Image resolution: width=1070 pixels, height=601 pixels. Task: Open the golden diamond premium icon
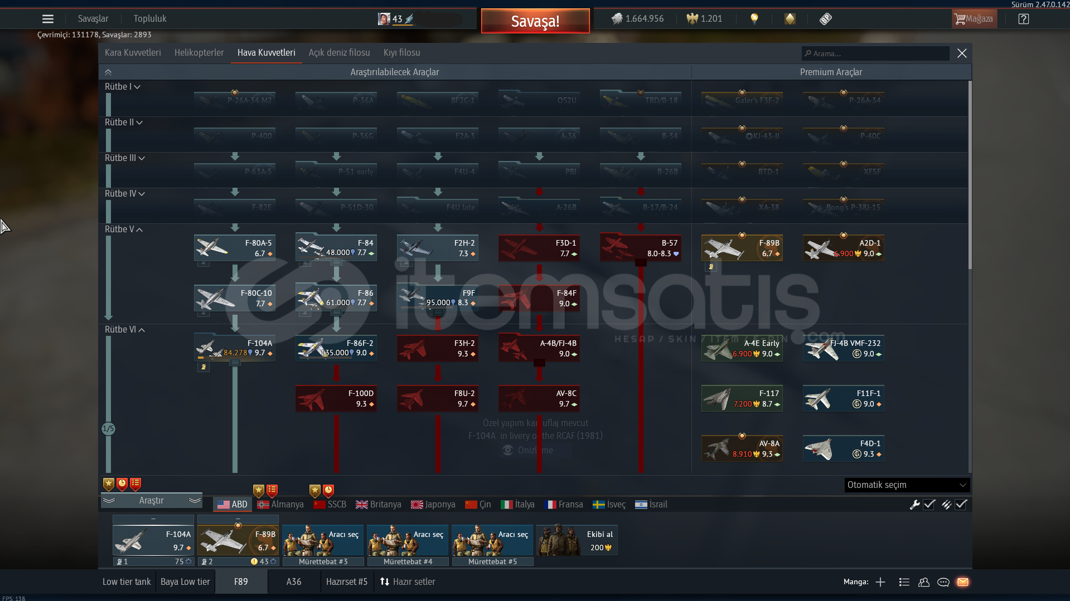pyautogui.click(x=790, y=19)
